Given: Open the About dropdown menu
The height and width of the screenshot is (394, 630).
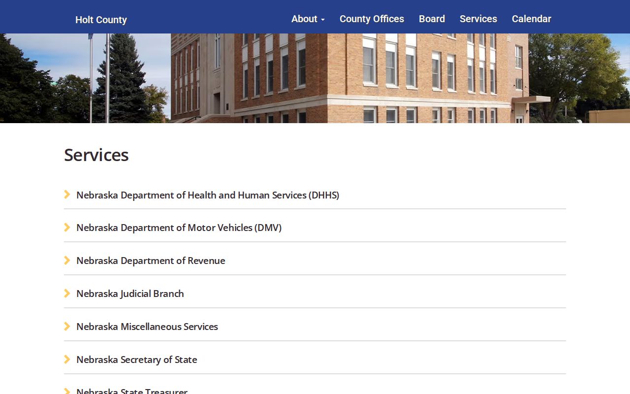Looking at the screenshot, I should tap(308, 19).
